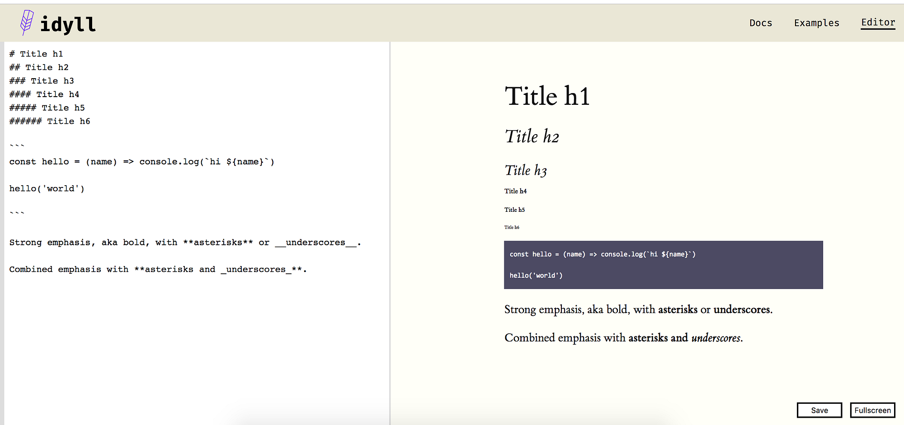
Task: Click the '### Title h3' editor line
Action: tap(42, 81)
